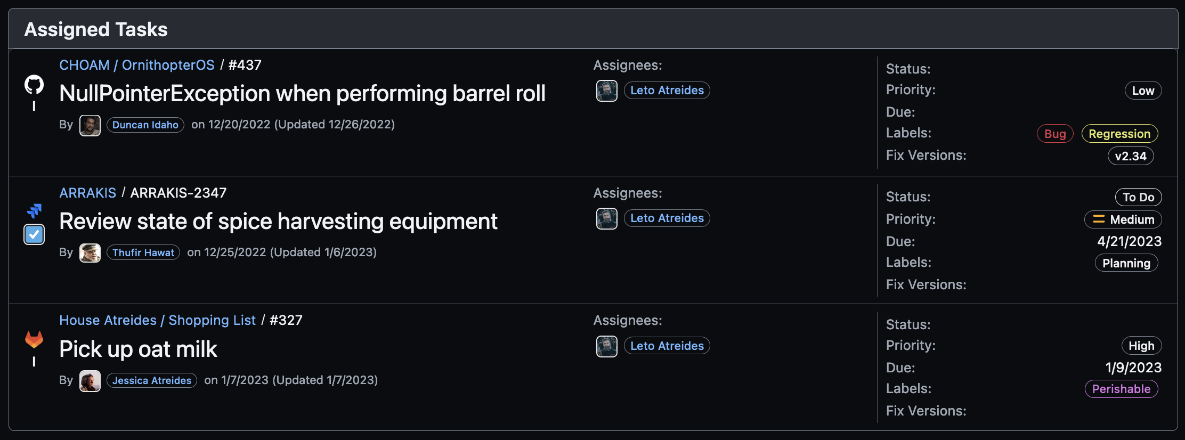Open Jessica Atreides' avatar picture

pos(90,381)
